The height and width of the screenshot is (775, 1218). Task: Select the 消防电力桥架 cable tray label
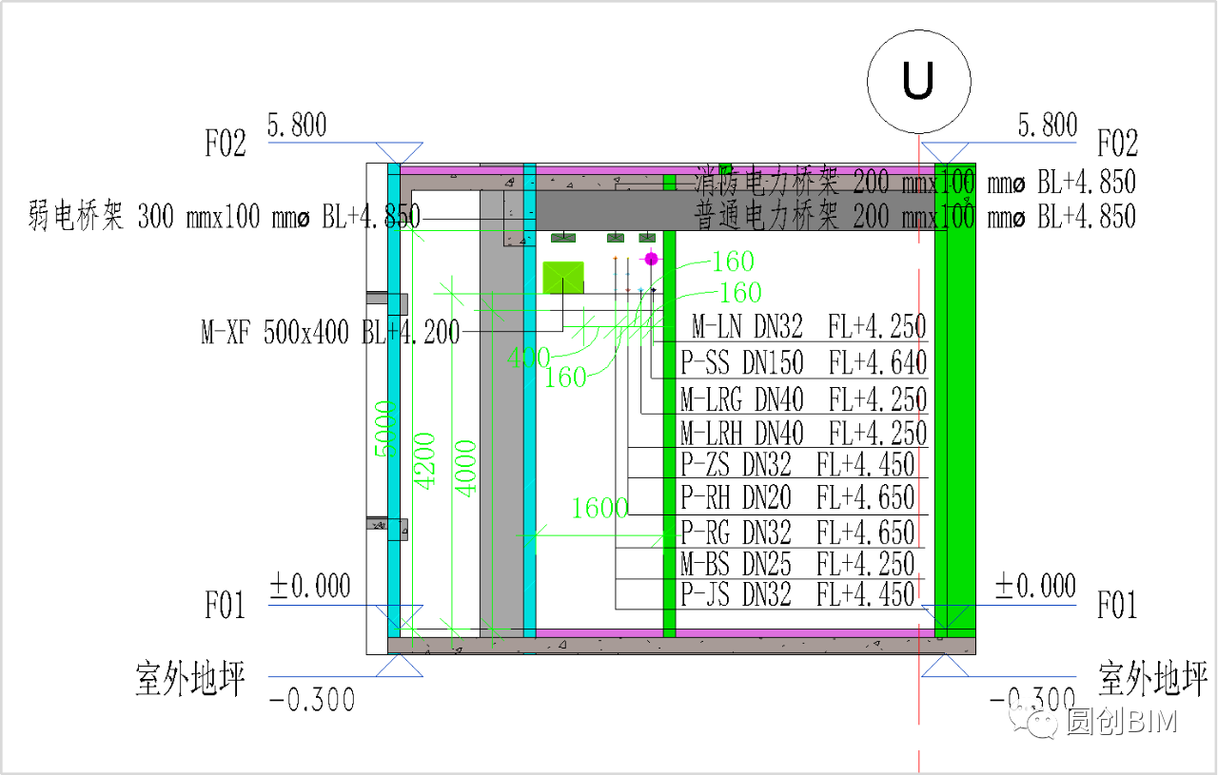click(x=914, y=182)
